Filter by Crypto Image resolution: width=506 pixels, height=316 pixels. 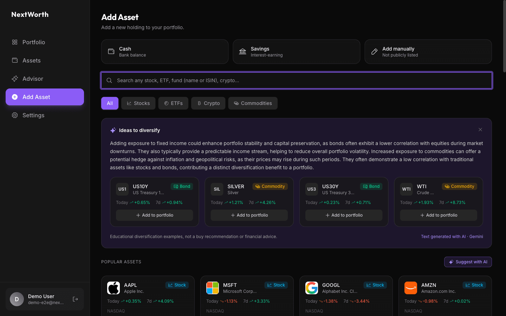tap(208, 103)
